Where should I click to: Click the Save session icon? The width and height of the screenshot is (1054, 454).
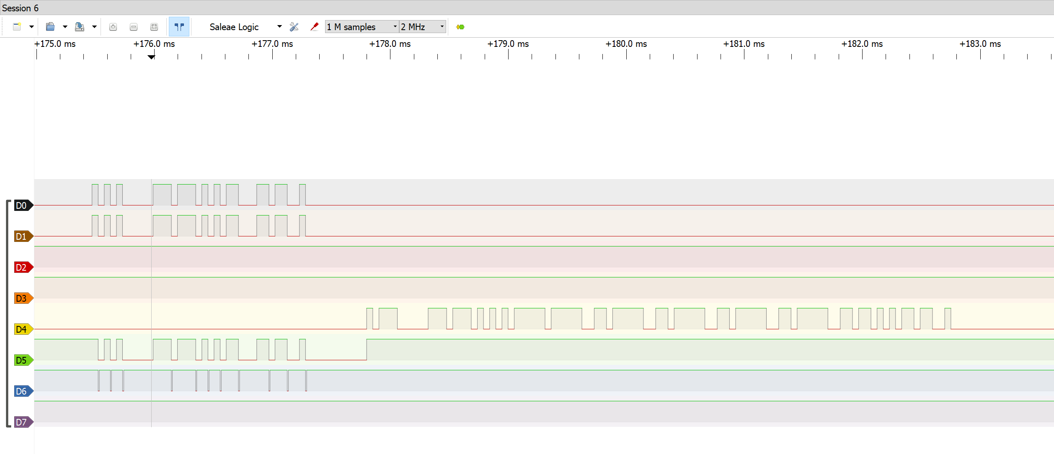(x=79, y=27)
